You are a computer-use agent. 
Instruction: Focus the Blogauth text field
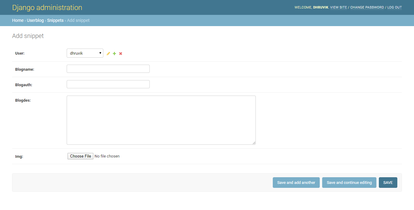[108, 84]
